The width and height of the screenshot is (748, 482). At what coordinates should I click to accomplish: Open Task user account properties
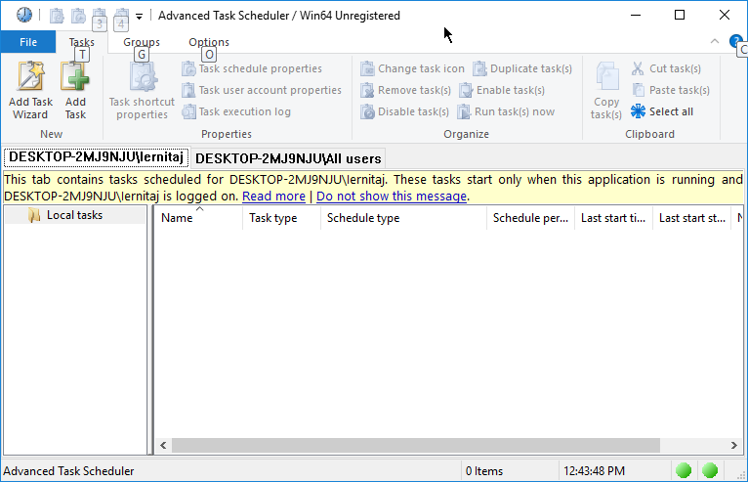pyautogui.click(x=262, y=90)
